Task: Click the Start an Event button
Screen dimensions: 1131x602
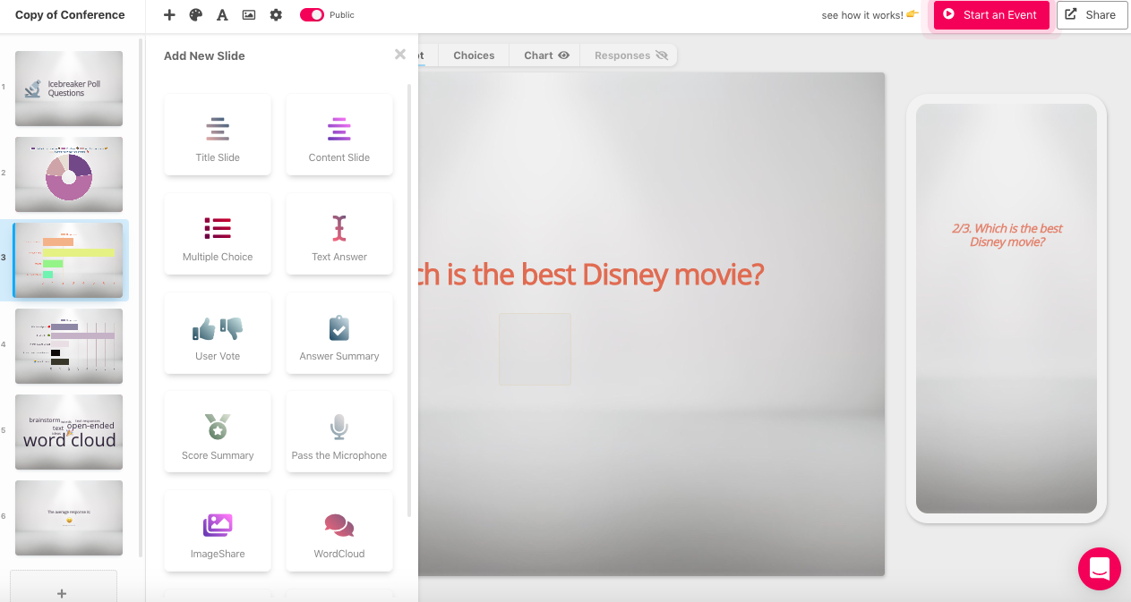Action: click(991, 15)
